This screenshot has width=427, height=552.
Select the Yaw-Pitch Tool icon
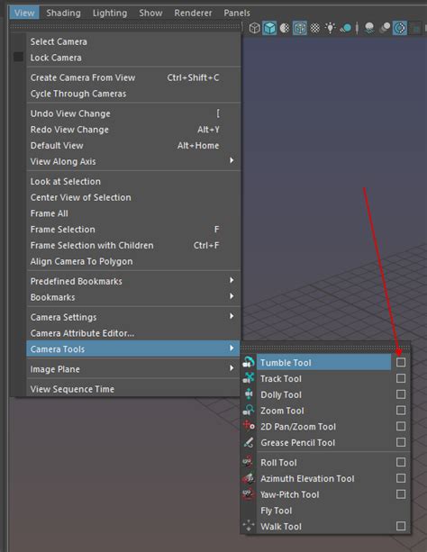coord(249,494)
